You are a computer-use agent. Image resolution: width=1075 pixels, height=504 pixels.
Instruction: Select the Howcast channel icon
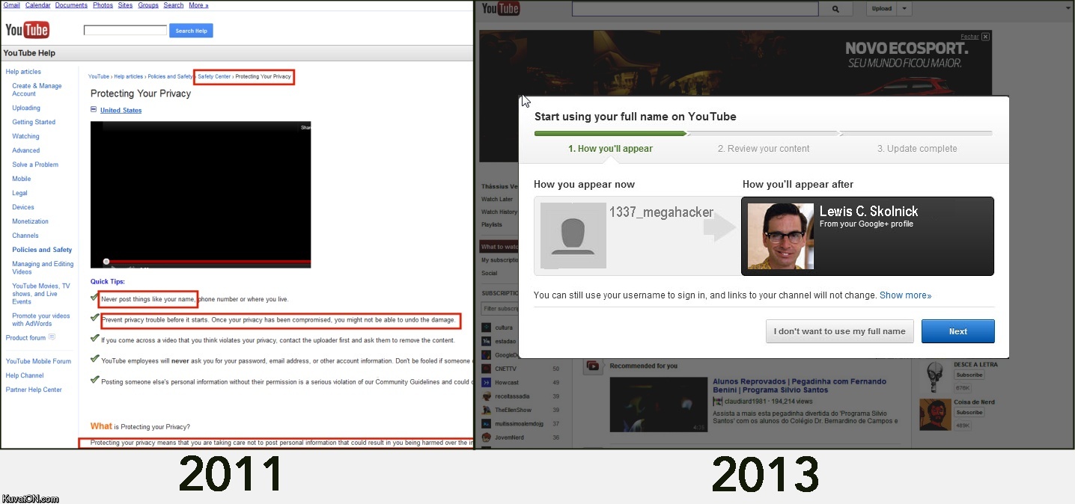click(x=486, y=381)
